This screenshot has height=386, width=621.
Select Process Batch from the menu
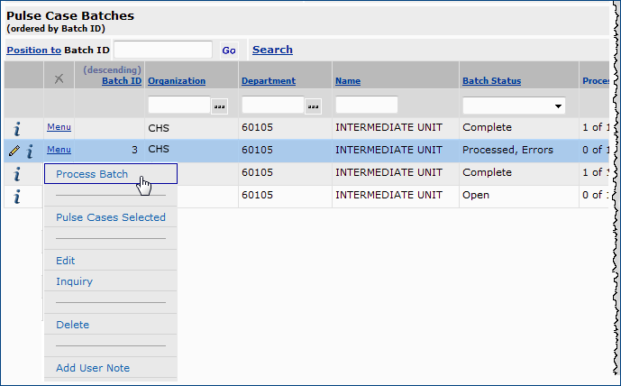[x=92, y=174]
